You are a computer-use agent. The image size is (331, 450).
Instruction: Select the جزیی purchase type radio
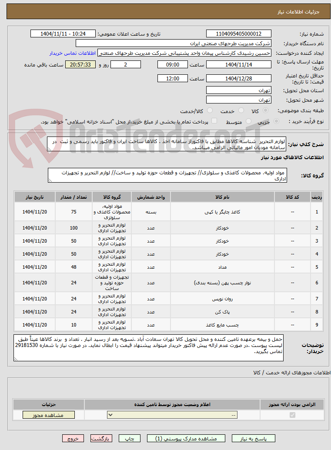point(276,121)
